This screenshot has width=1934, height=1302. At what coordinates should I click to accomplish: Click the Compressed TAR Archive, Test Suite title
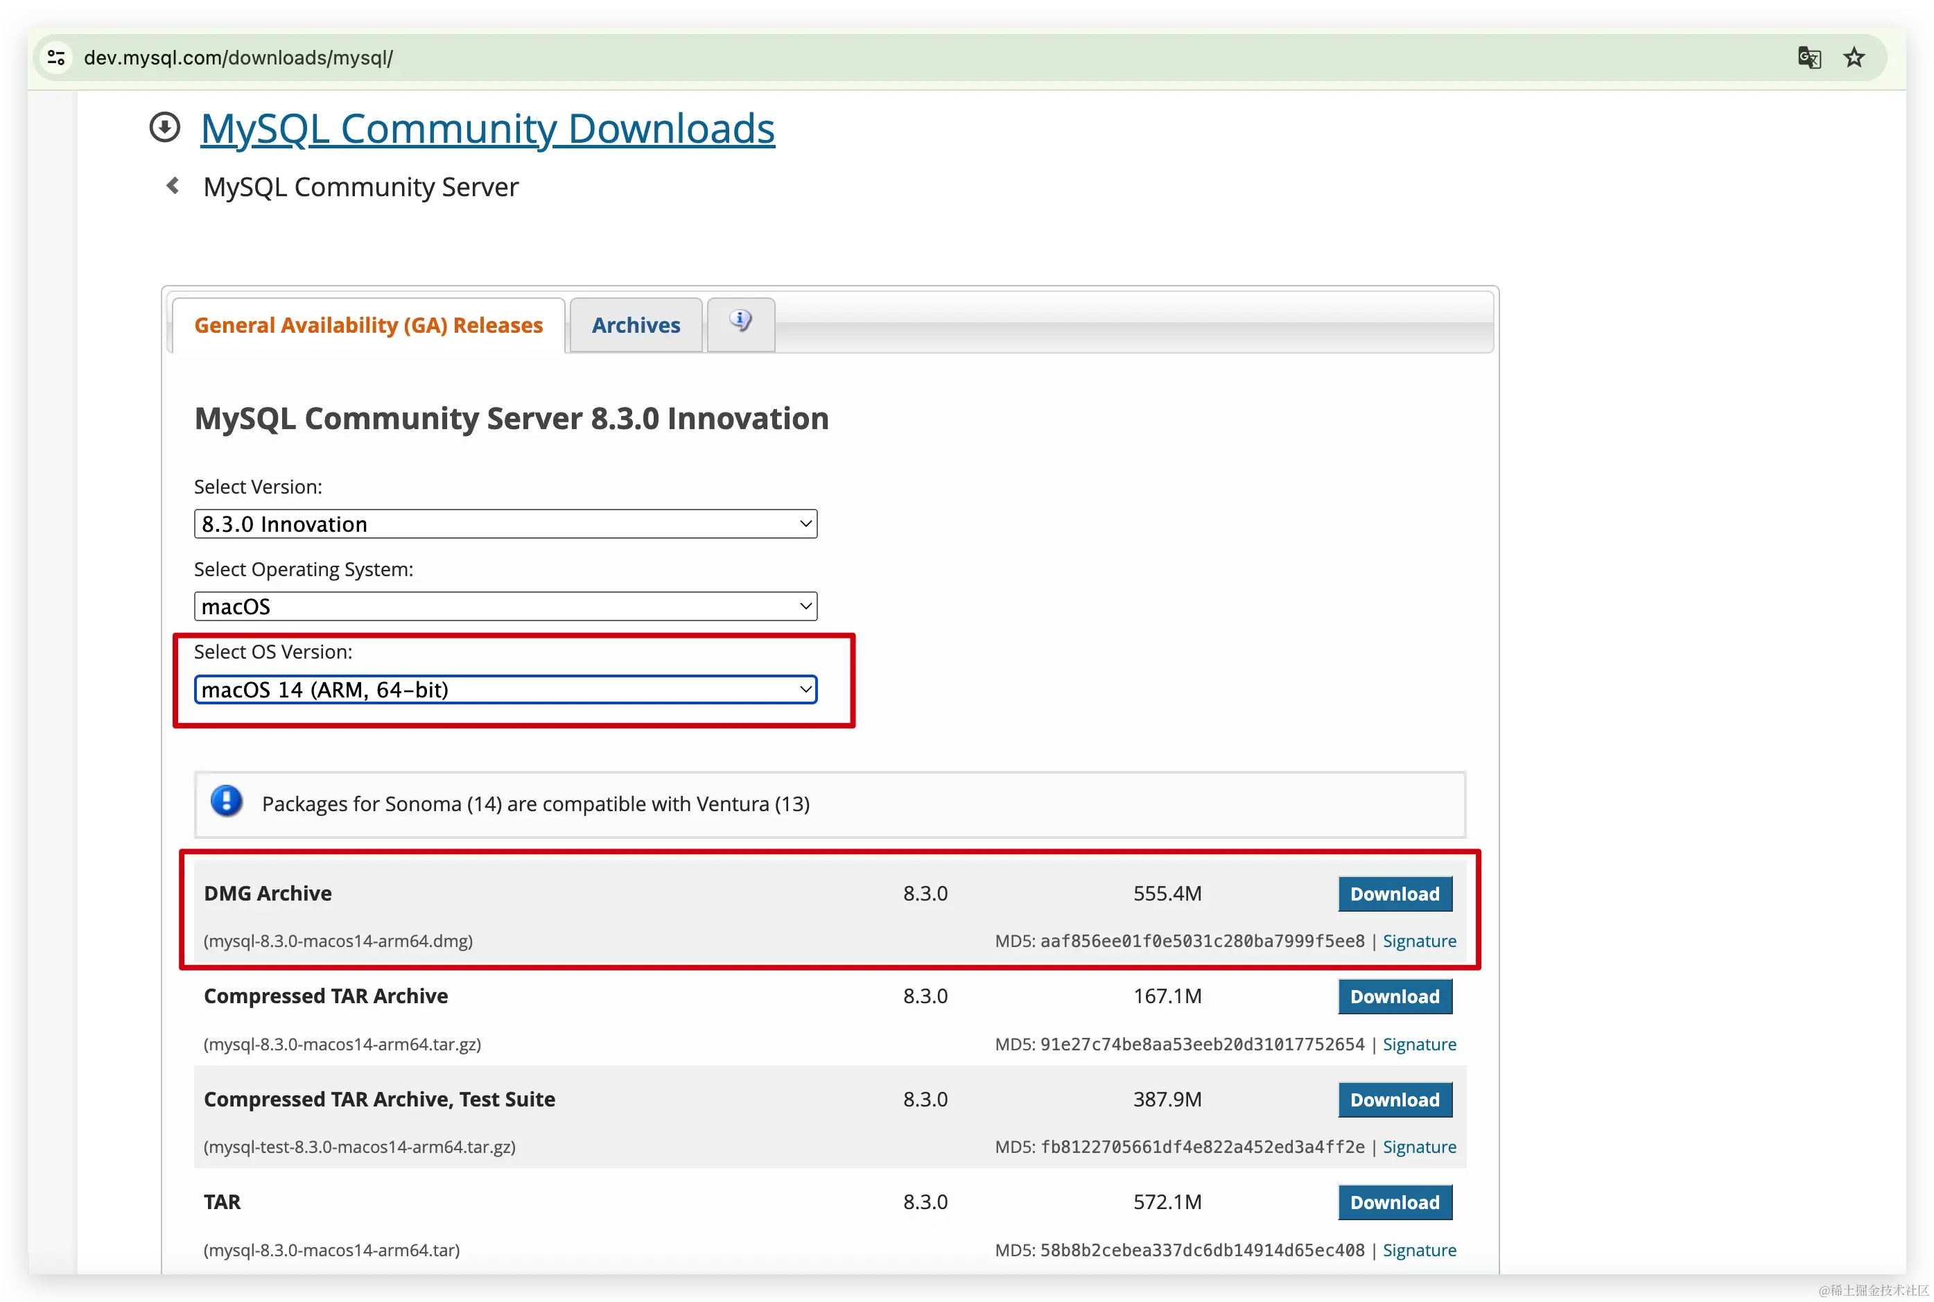pyautogui.click(x=379, y=1100)
